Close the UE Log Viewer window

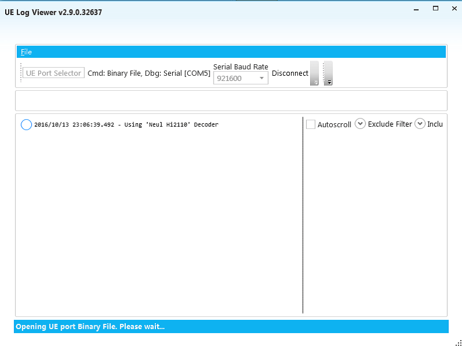click(454, 9)
